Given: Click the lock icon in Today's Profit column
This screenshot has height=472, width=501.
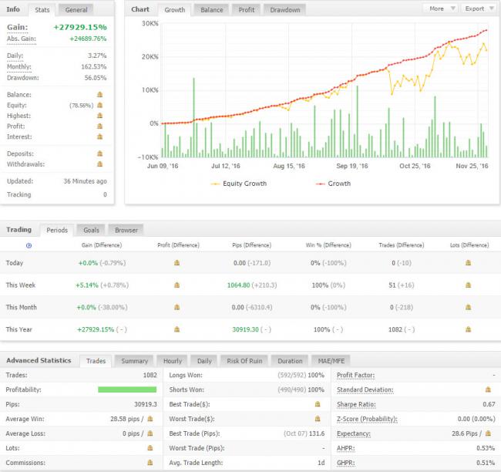Looking at the screenshot, I should pyautogui.click(x=177, y=263).
